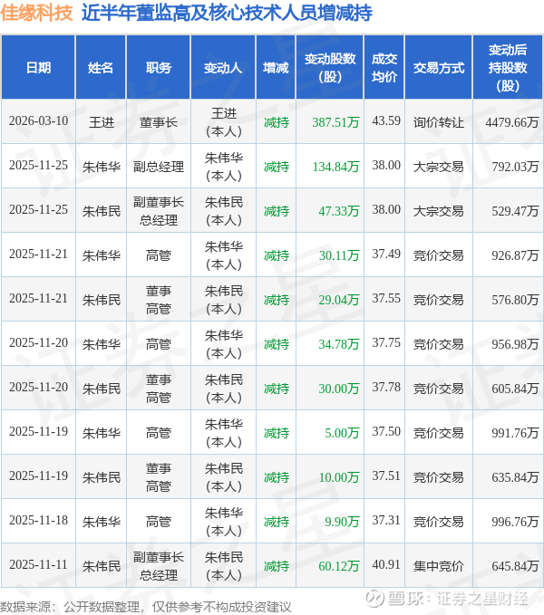544x615 pixels.
Task: Click the 5.00万 share change value
Action: [342, 433]
